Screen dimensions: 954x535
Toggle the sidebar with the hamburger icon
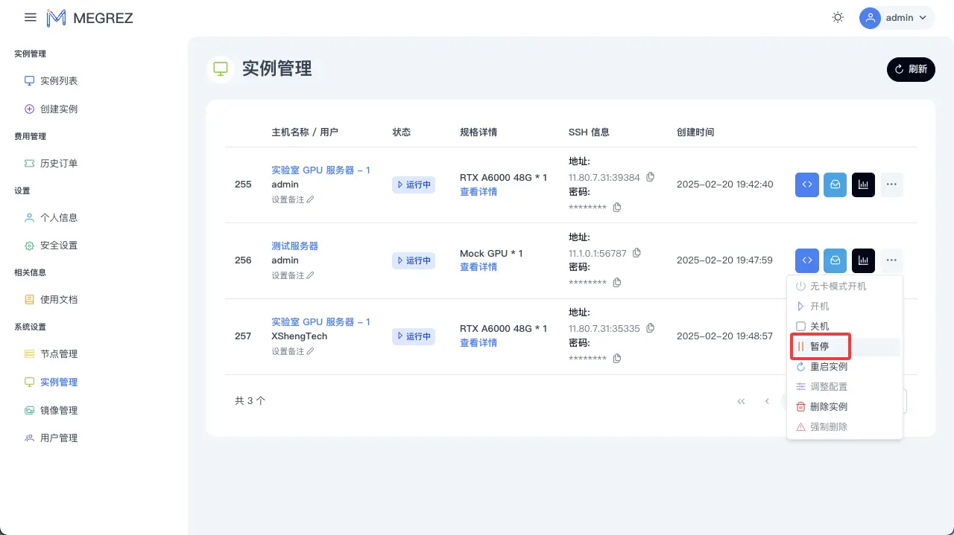tap(30, 17)
